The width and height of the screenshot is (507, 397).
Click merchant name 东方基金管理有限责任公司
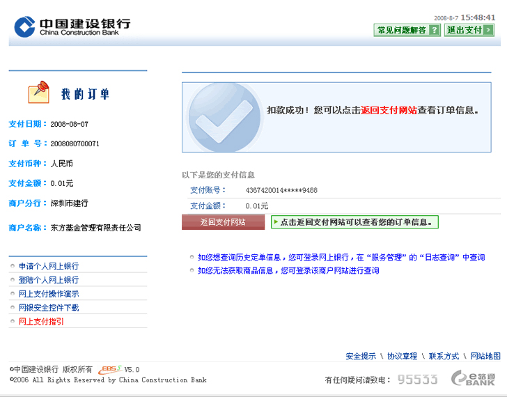pyautogui.click(x=95, y=228)
